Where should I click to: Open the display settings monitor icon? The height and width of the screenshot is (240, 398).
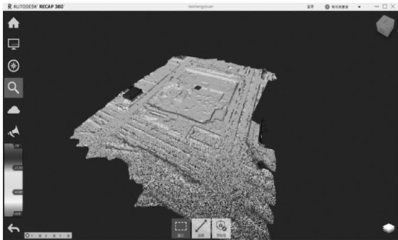pyautogui.click(x=14, y=44)
